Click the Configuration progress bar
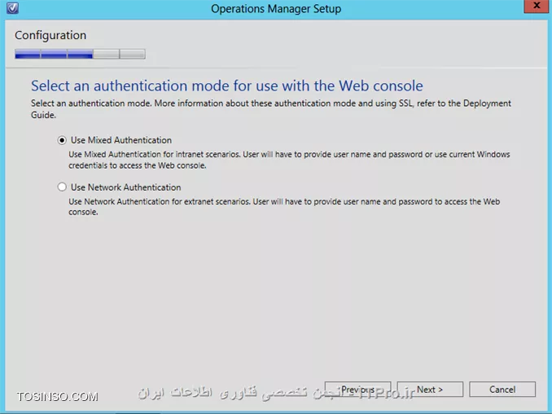Image resolution: width=552 pixels, height=414 pixels. pyautogui.click(x=80, y=55)
